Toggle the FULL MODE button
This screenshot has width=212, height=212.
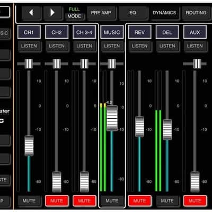coord(74,13)
